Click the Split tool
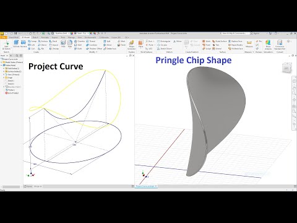The height and width of the screenshot is (223, 297). click(x=107, y=42)
